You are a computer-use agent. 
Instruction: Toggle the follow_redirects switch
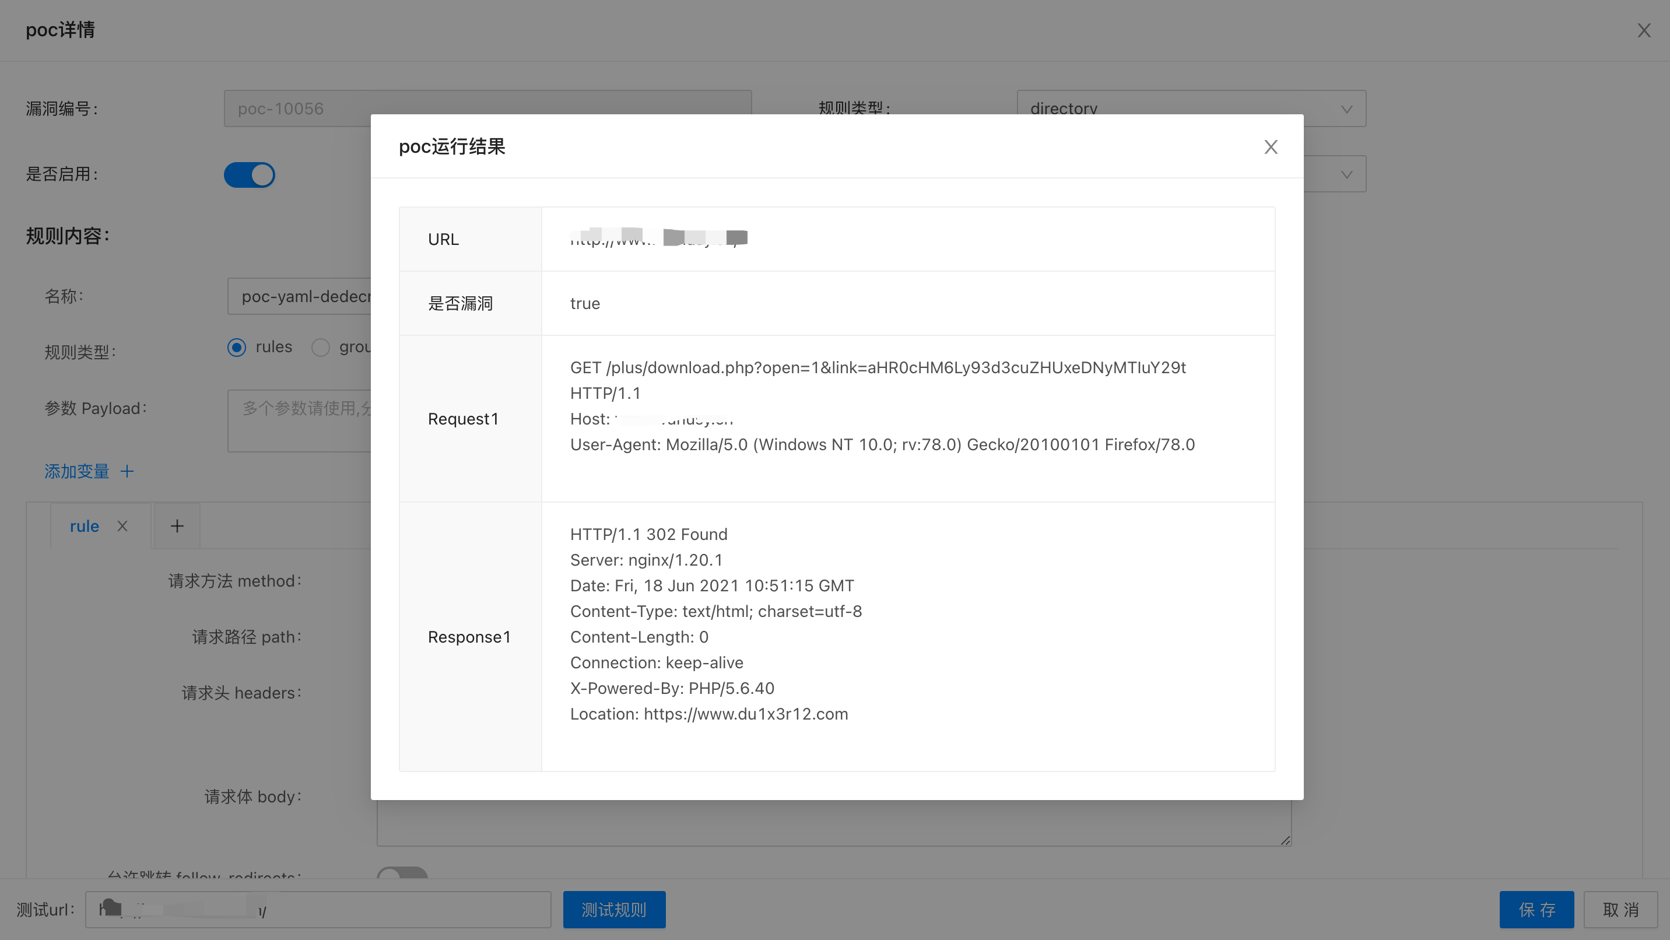click(x=402, y=872)
